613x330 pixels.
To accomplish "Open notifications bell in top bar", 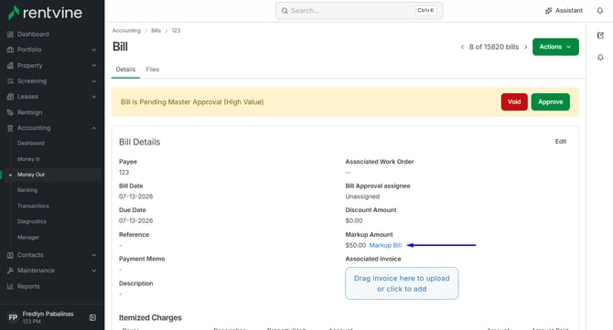I will coord(599,11).
